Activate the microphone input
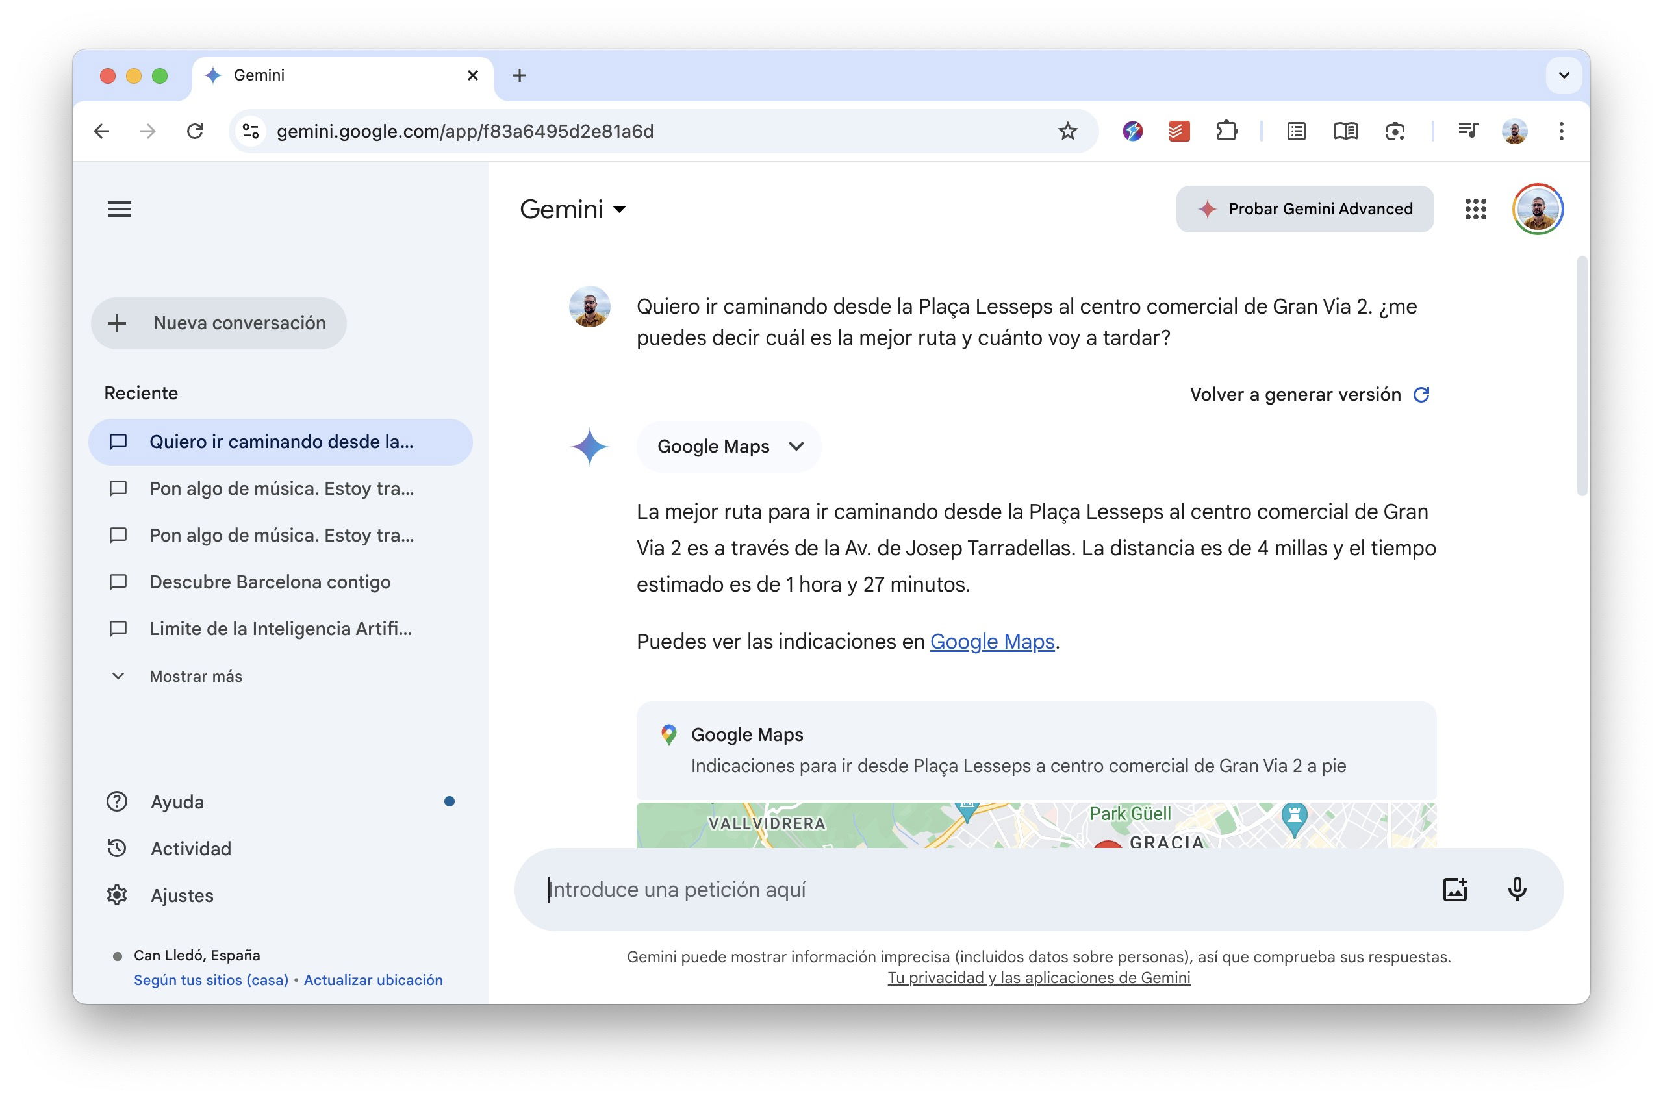 click(x=1517, y=890)
